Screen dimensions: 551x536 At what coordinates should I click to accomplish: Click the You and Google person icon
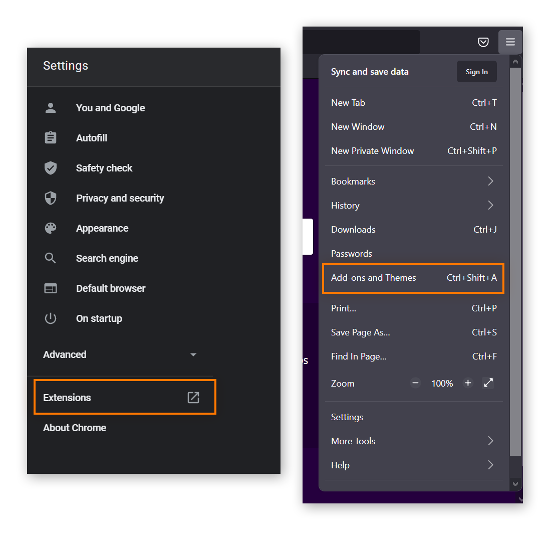click(51, 108)
